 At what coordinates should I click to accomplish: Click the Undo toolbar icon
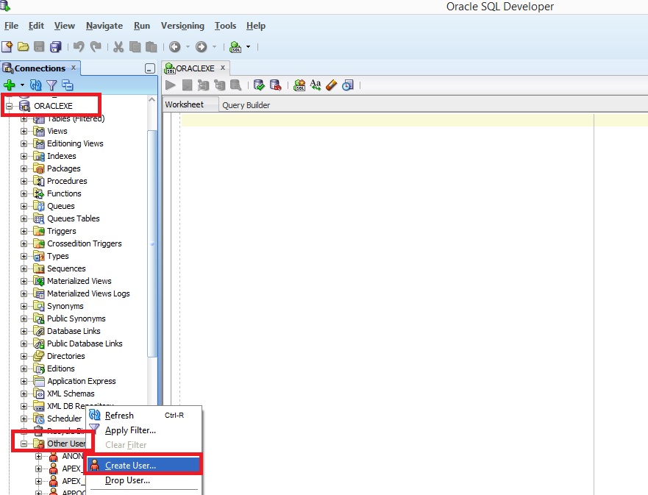pyautogui.click(x=79, y=46)
